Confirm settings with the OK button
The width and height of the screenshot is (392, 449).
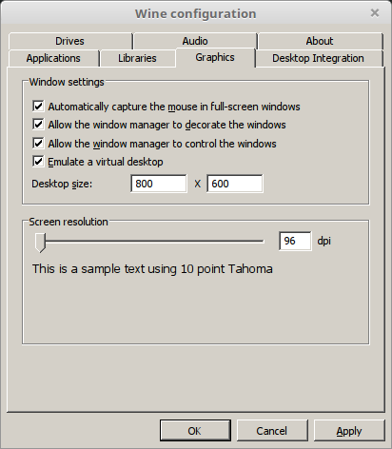195,431
